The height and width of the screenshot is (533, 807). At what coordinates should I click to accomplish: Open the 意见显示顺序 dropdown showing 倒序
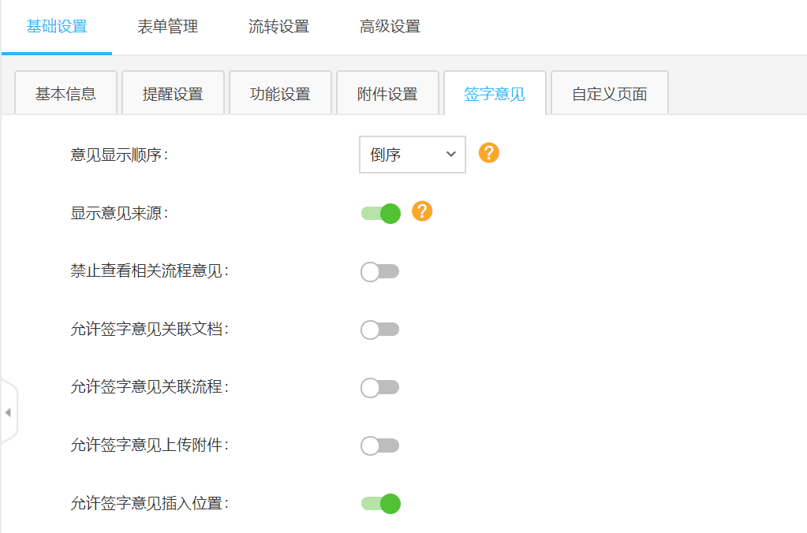coord(413,155)
